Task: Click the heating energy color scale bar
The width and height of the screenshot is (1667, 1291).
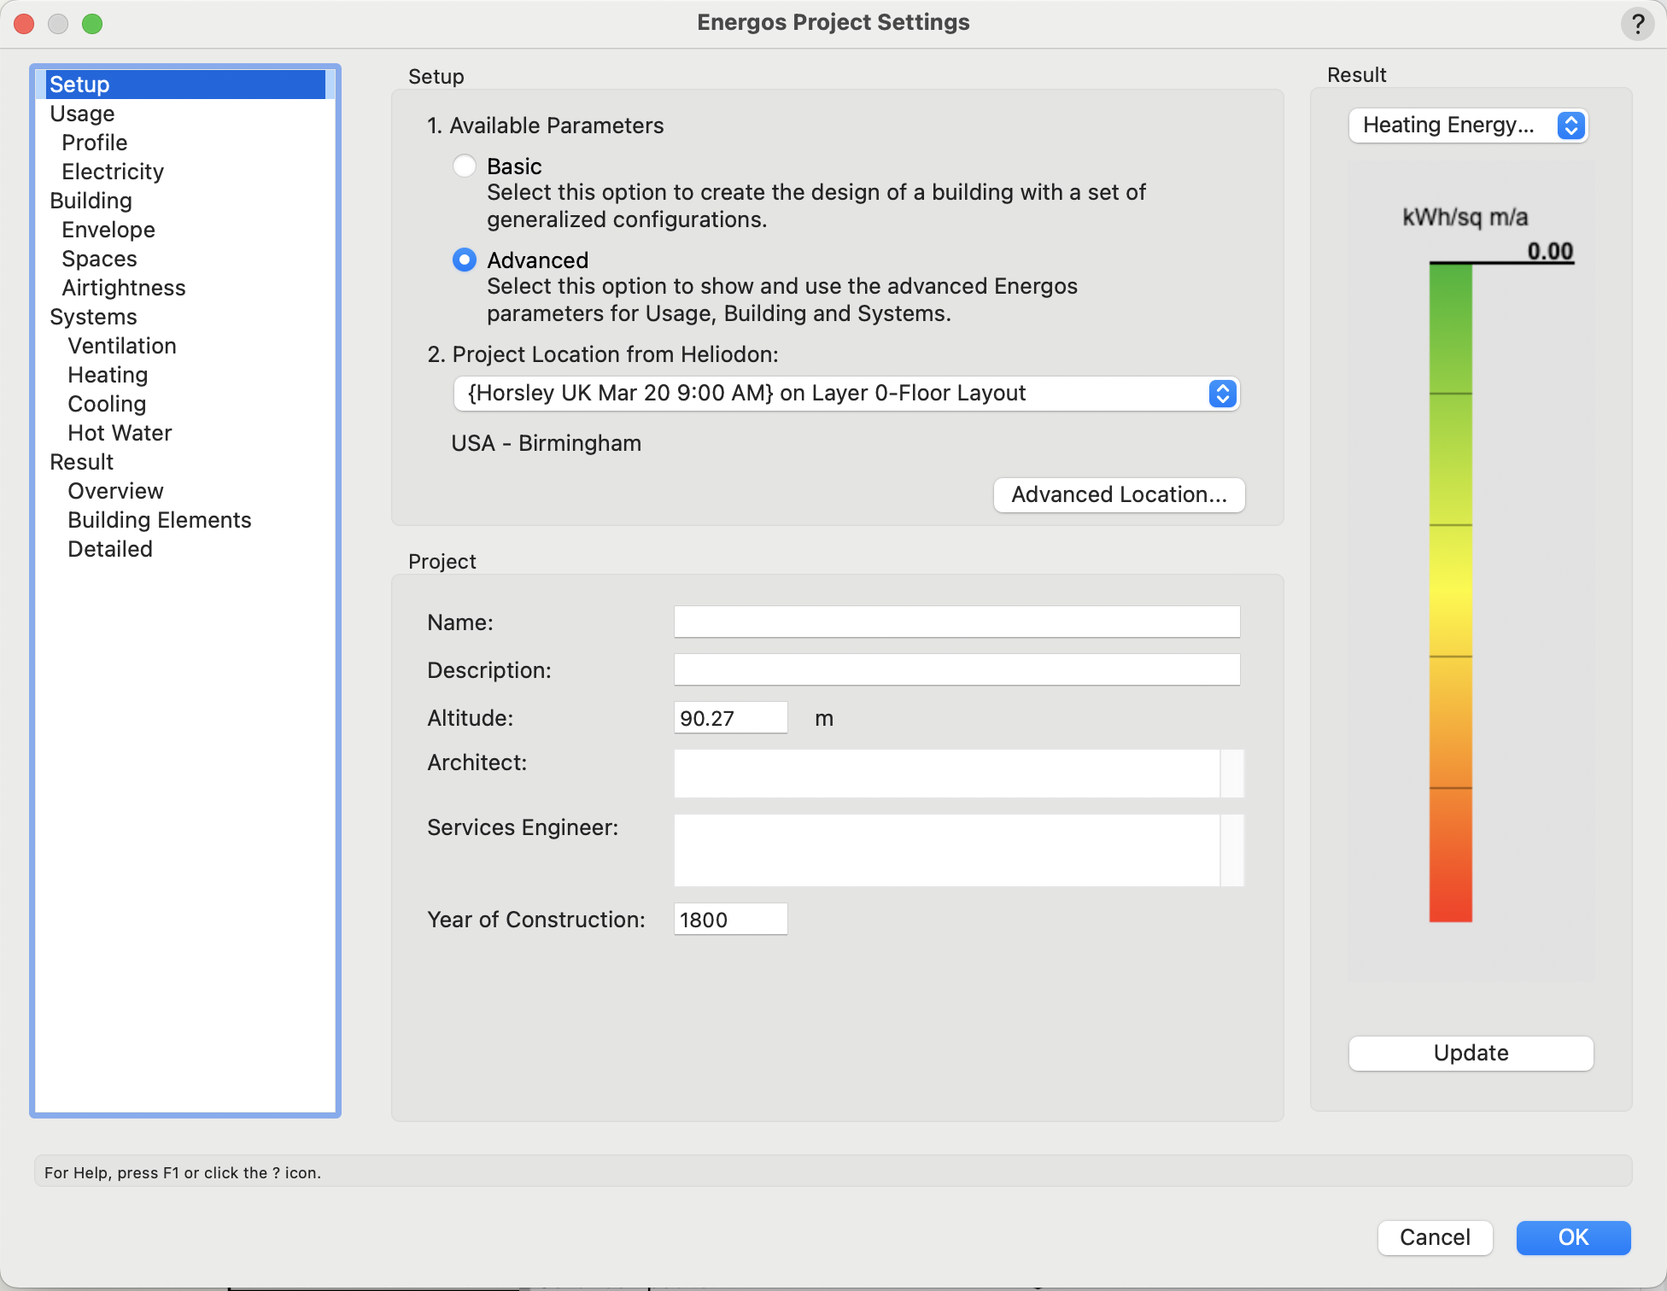Action: (x=1450, y=593)
